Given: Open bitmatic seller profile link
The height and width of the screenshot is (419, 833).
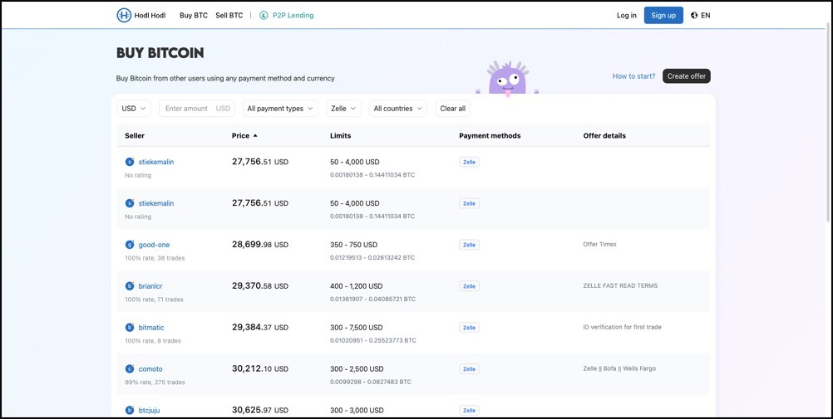Looking at the screenshot, I should [151, 327].
